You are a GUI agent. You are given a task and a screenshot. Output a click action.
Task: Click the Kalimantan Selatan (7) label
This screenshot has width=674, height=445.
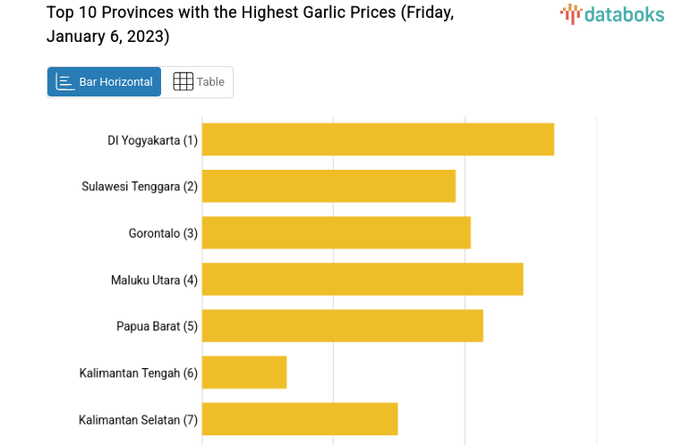(138, 419)
